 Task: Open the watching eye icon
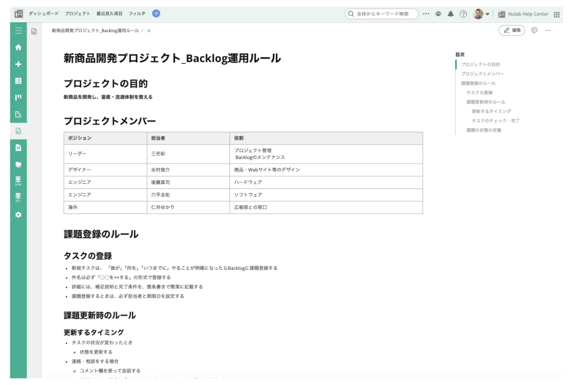tap(438, 14)
